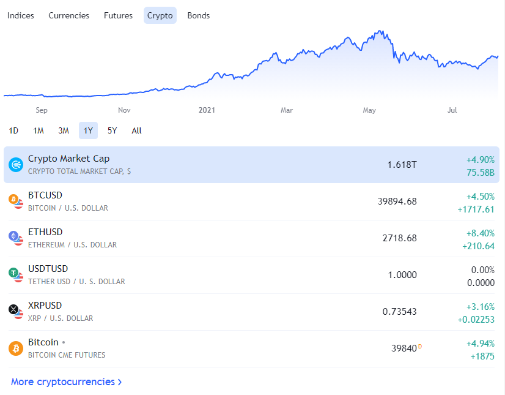Click the +1717.61 BTCUSD change value
Image resolution: width=505 pixels, height=395 pixels.
pos(476,209)
